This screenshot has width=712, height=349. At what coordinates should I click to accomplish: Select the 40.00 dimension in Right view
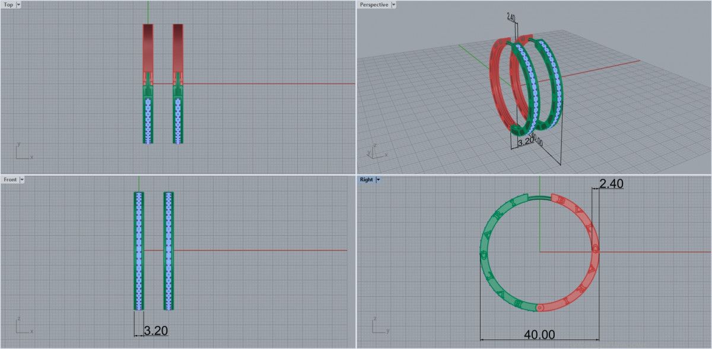tap(539, 335)
